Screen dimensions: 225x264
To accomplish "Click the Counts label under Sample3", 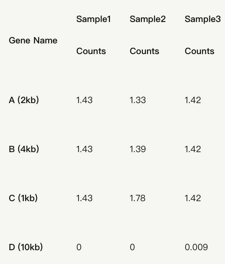I will tap(199, 51).
